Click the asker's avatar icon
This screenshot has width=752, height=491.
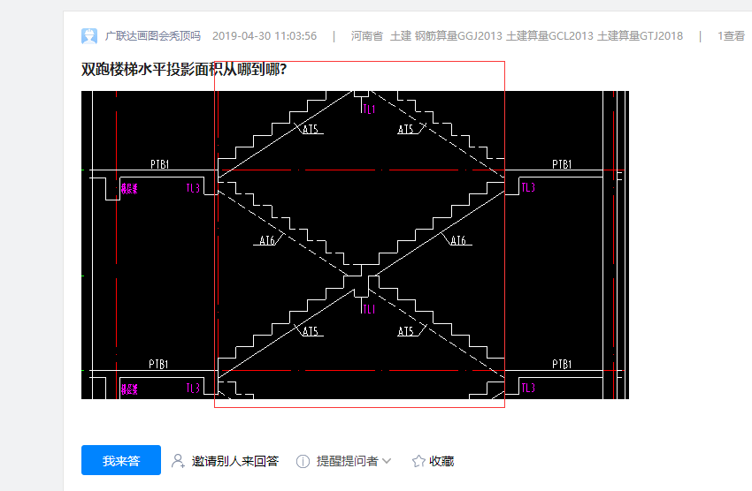89,36
